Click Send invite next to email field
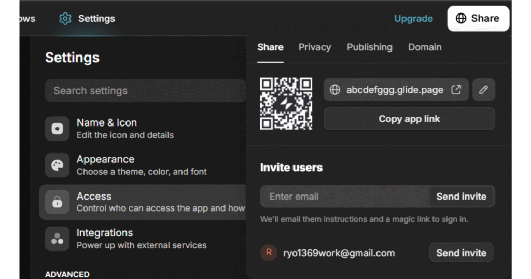Screen dimensions: 531x279 coord(461,197)
